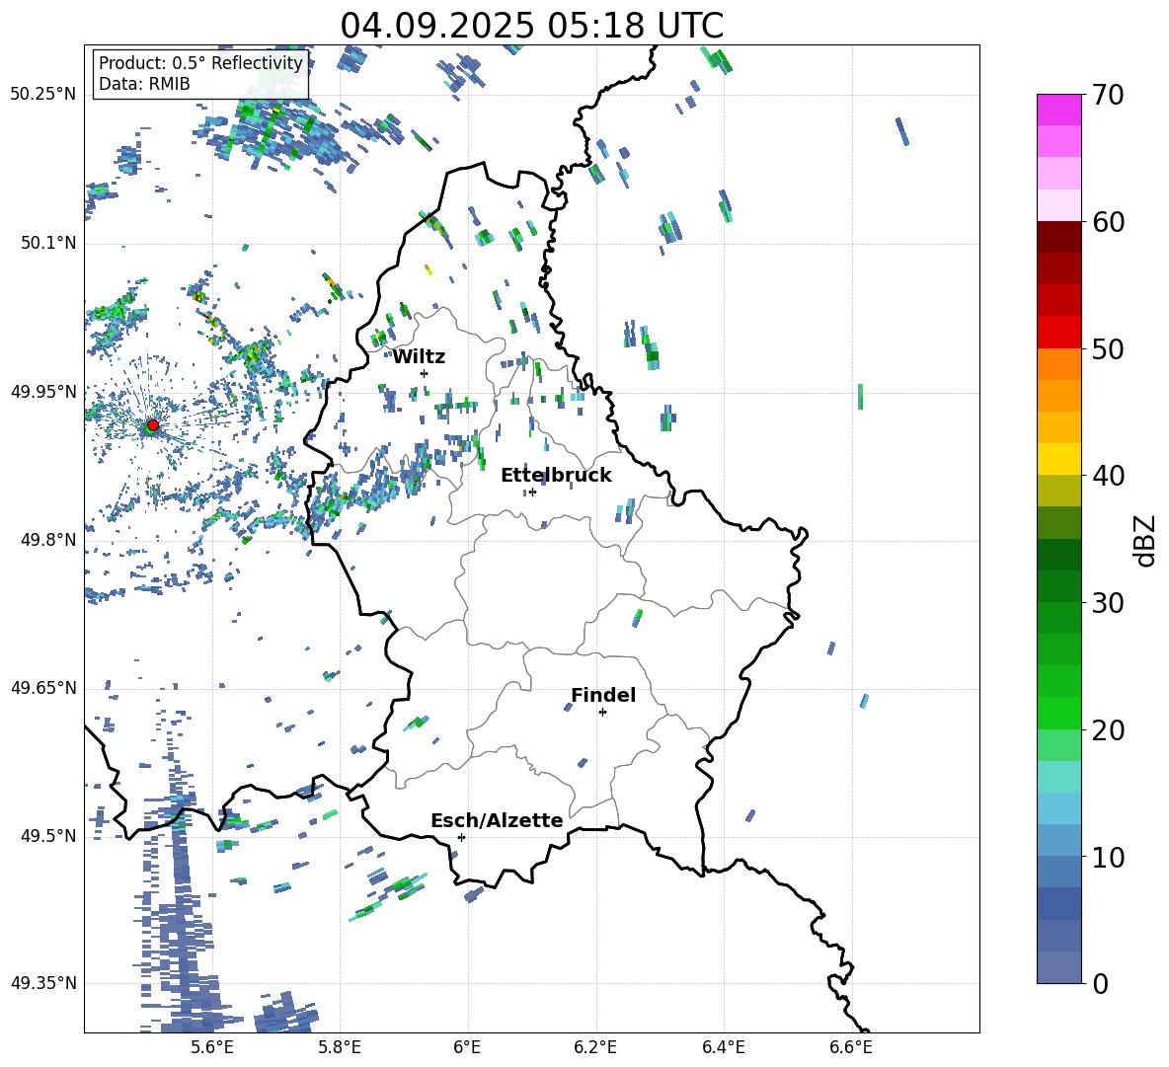Click the 30 tick on the colorbar
Viewport: 1169px width, 1067px height.
pyautogui.click(x=1107, y=603)
